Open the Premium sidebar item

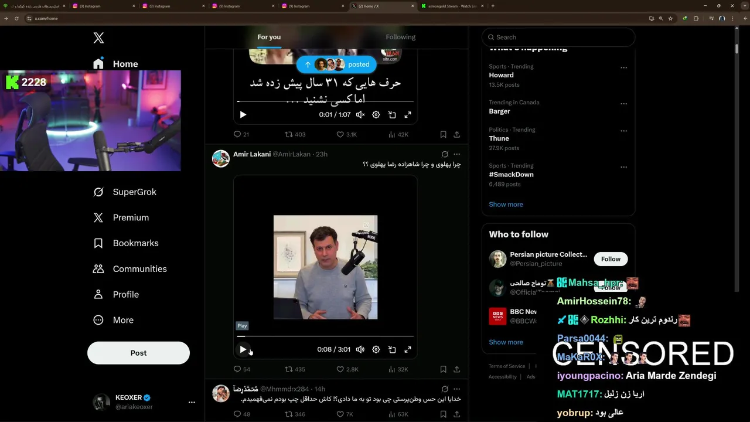tap(122, 217)
